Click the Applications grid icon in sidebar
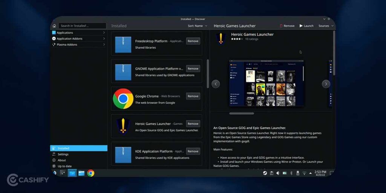The width and height of the screenshot is (386, 193). click(54, 33)
